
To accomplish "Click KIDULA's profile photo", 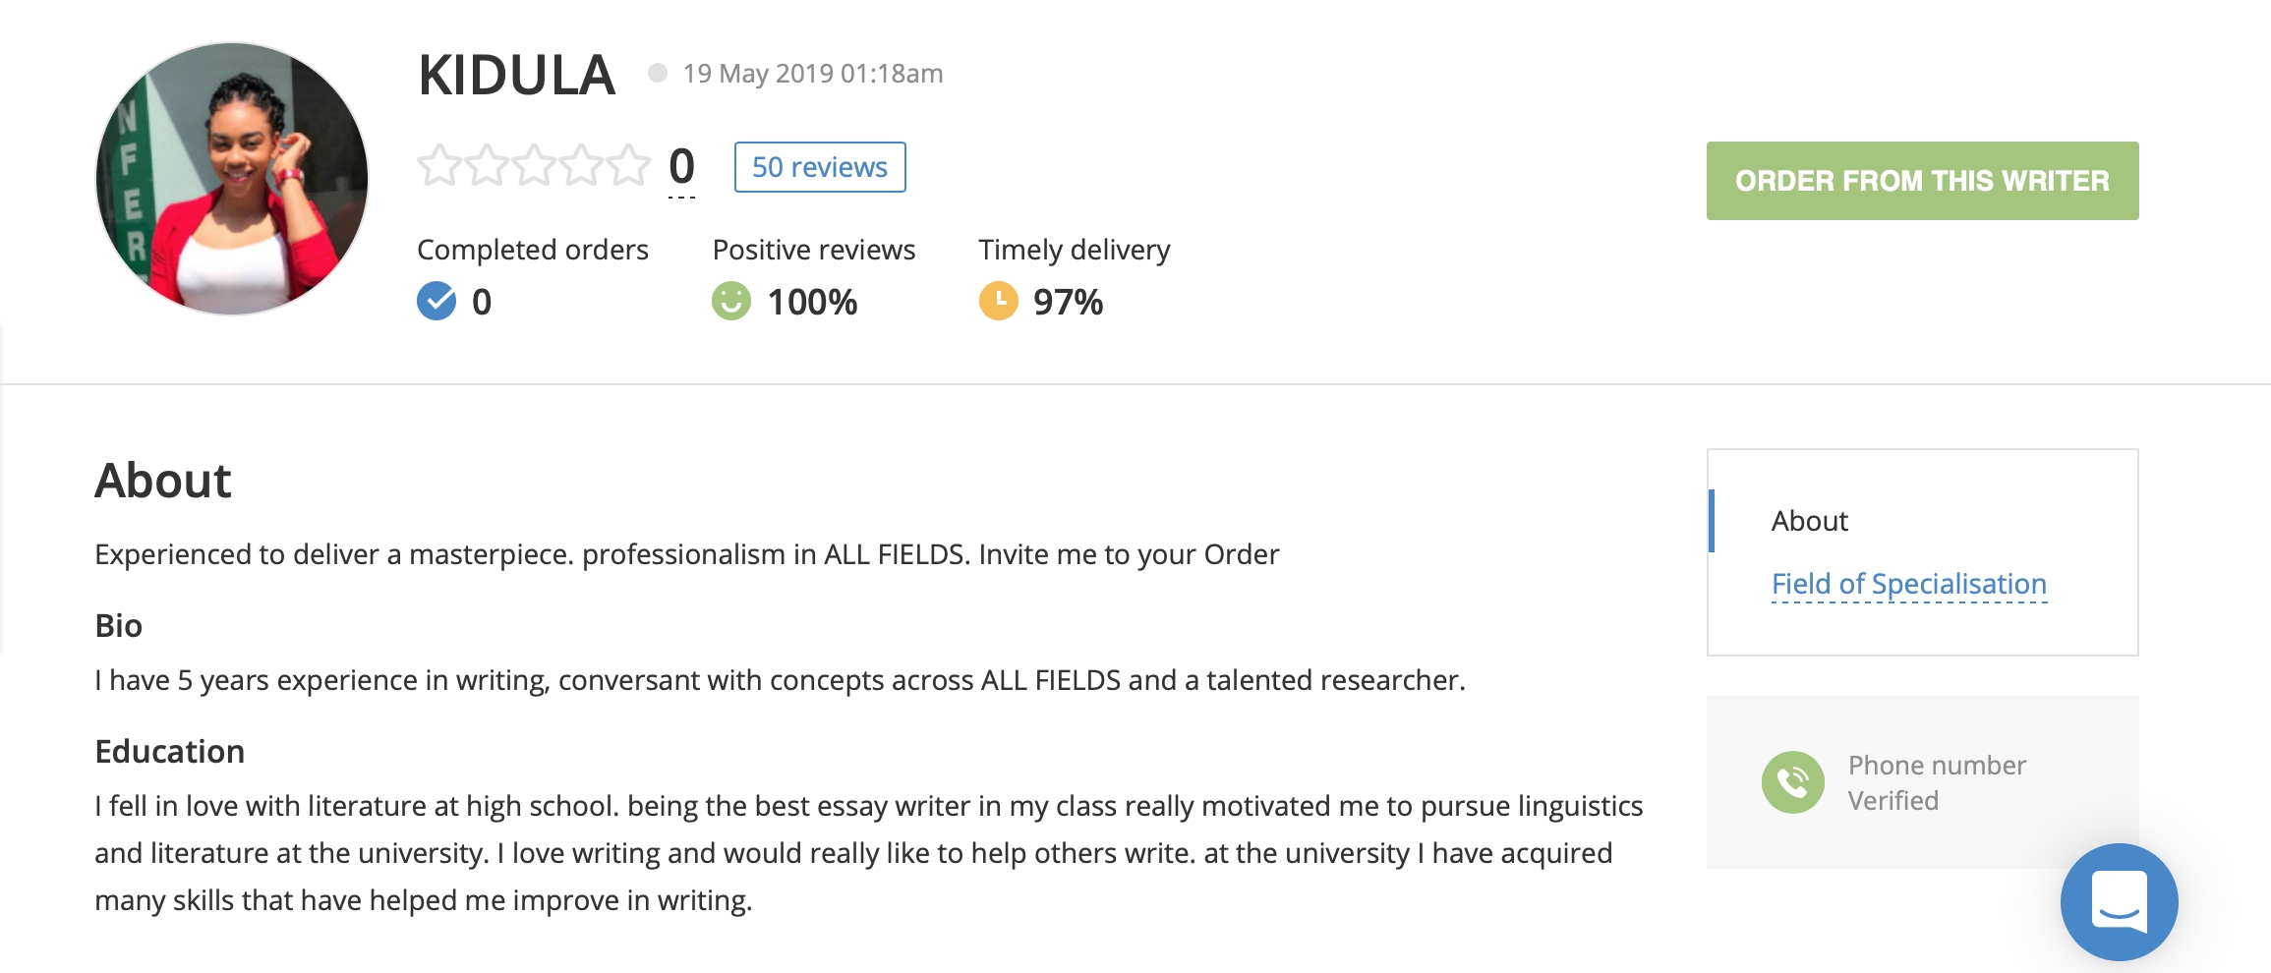I will coord(232,179).
